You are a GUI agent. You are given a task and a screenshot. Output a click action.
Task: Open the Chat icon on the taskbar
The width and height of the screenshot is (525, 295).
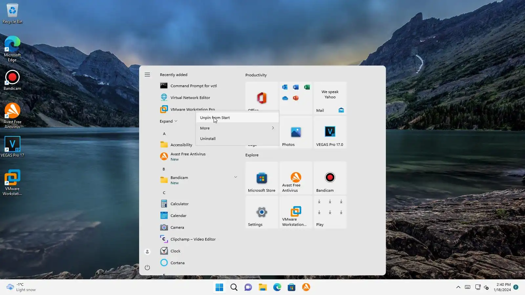pyautogui.click(x=248, y=287)
